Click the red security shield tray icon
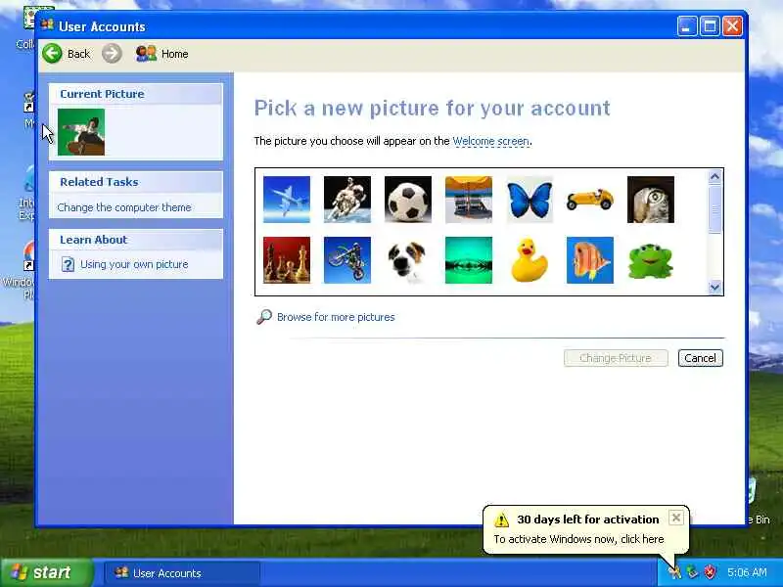 pyautogui.click(x=710, y=572)
